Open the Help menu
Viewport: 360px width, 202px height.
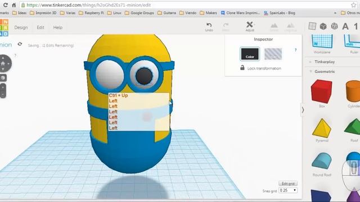tap(57, 27)
